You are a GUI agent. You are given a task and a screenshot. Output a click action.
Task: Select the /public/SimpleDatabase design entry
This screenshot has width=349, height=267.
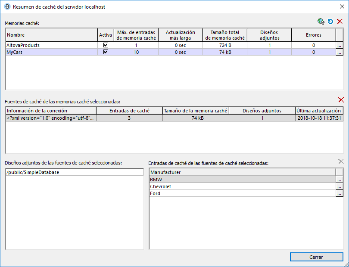click(x=74, y=172)
